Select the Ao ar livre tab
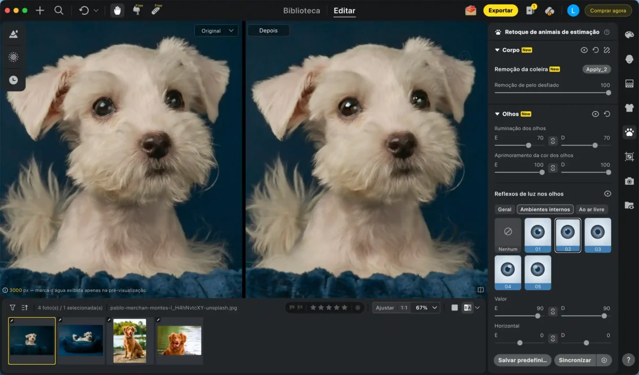This screenshot has width=639, height=375. (x=592, y=209)
